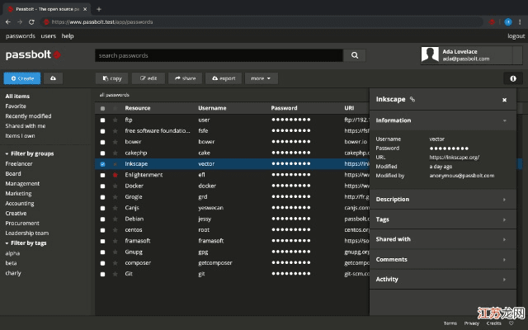Uncheck the Inkscape row checkbox
Viewport: 528px width, 330px height.
102,164
